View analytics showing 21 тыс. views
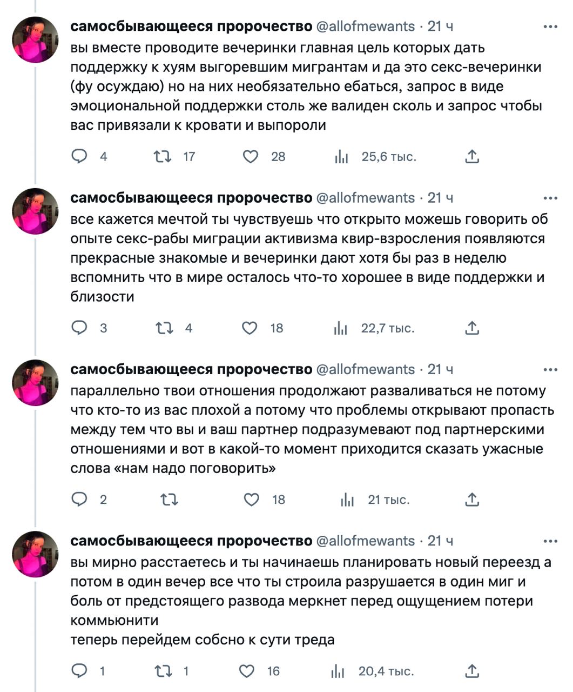 click(375, 500)
